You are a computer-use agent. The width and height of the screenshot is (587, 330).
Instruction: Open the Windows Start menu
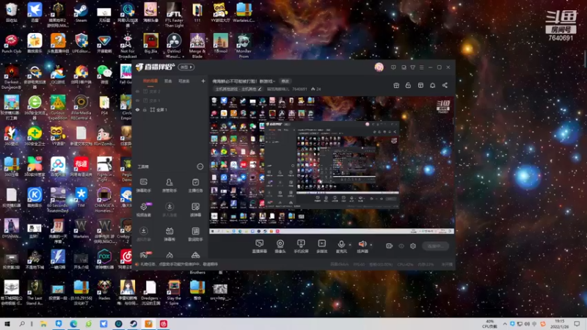7,324
